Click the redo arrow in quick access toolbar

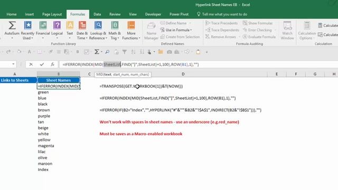pos(8,52)
